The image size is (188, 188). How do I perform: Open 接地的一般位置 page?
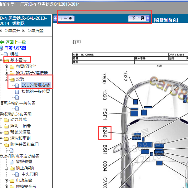coord(36,91)
